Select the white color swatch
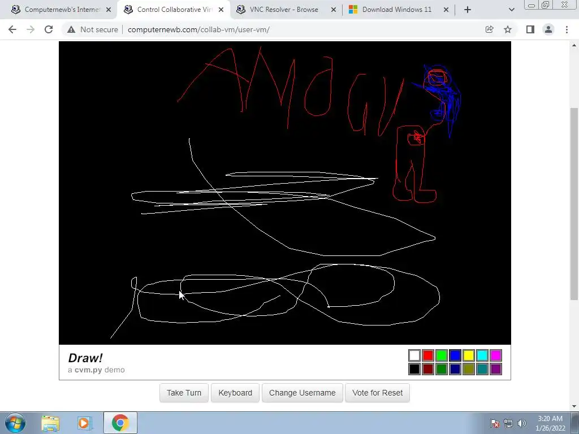Image resolution: width=579 pixels, height=434 pixels. coord(414,355)
